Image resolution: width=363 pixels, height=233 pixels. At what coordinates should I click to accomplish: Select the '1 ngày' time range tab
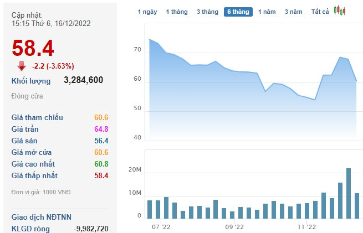pos(147,12)
